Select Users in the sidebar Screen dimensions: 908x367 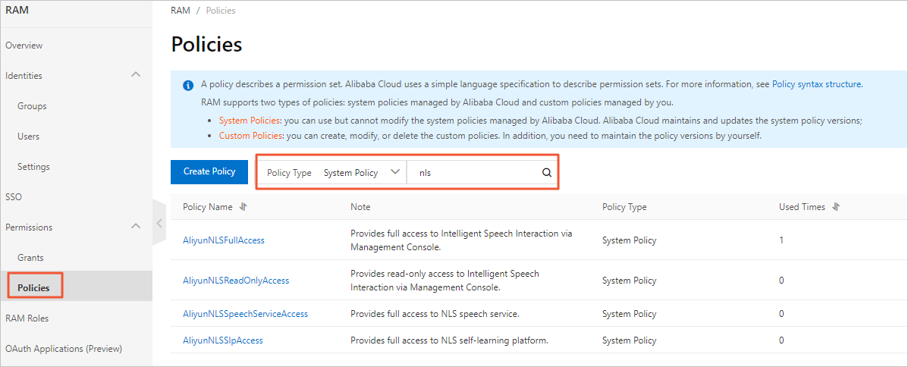click(x=29, y=136)
